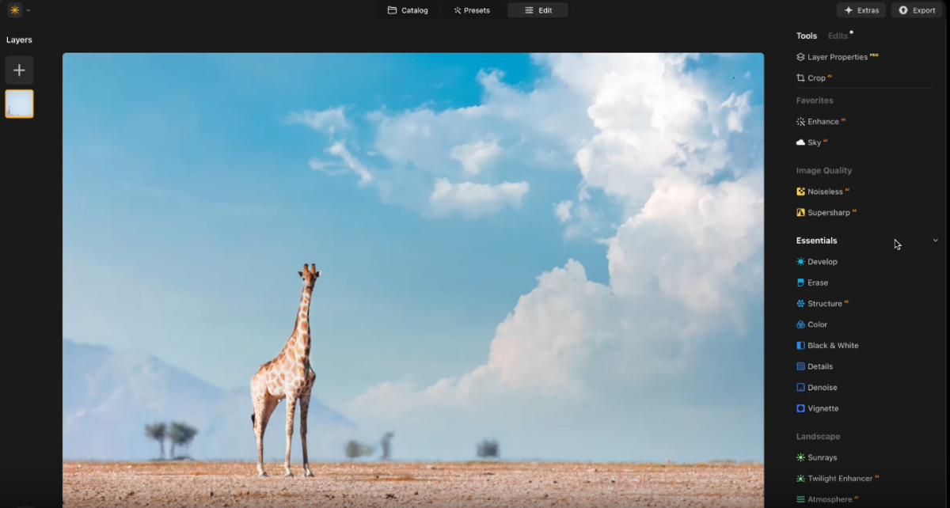Switch to the Edits panel
The height and width of the screenshot is (508, 950).
point(838,35)
